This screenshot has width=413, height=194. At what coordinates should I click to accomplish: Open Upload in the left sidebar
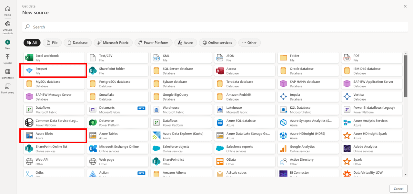coord(7,59)
